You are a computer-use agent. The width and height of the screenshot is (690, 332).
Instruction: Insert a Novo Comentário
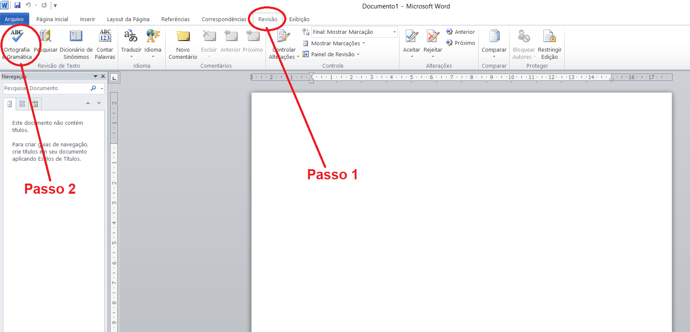[x=183, y=37]
